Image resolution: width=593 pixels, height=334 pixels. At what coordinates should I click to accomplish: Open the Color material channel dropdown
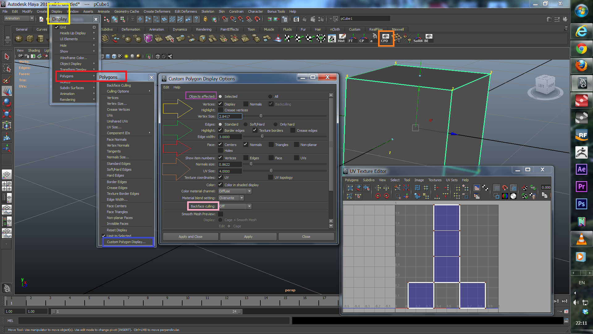(235, 191)
